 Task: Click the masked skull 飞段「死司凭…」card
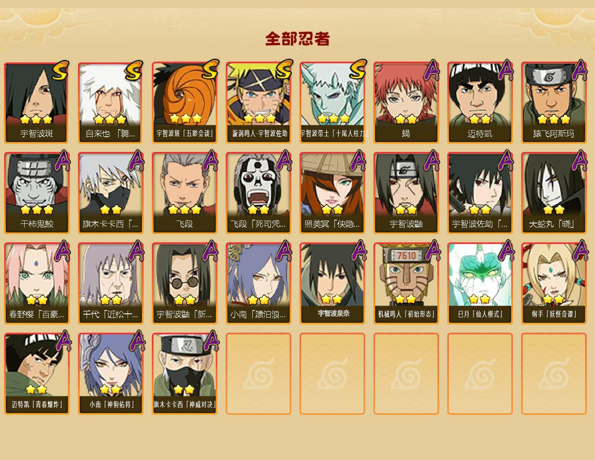(x=259, y=193)
